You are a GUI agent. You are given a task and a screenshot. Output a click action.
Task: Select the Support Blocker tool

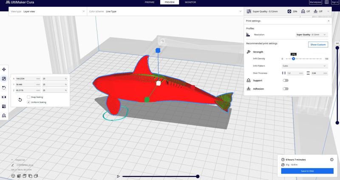point(4,116)
